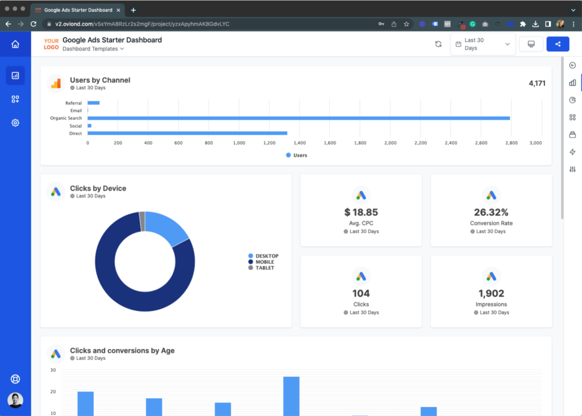Refresh the dashboard data
The width and height of the screenshot is (582, 416).
pos(438,44)
